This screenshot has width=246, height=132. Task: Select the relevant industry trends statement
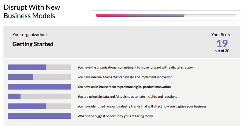(x=142, y=106)
